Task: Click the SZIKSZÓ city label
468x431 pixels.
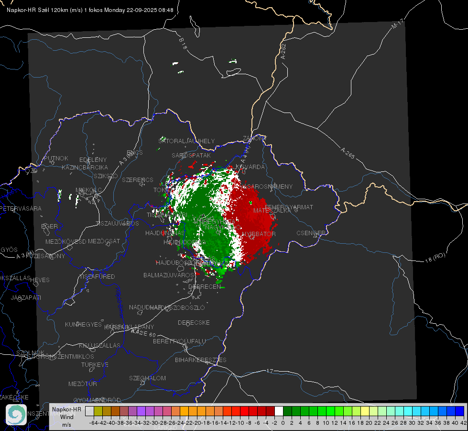Action: [106, 176]
